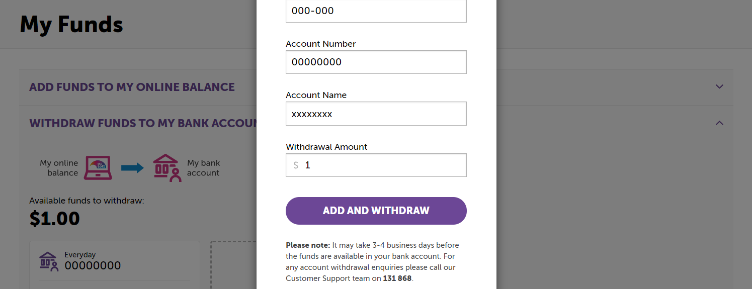Click the blue transfer arrow icon
752x289 pixels.
pyautogui.click(x=132, y=168)
